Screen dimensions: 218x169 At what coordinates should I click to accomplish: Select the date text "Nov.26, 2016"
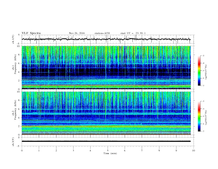[77, 33]
